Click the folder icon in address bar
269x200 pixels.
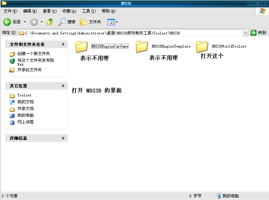pos(21,33)
